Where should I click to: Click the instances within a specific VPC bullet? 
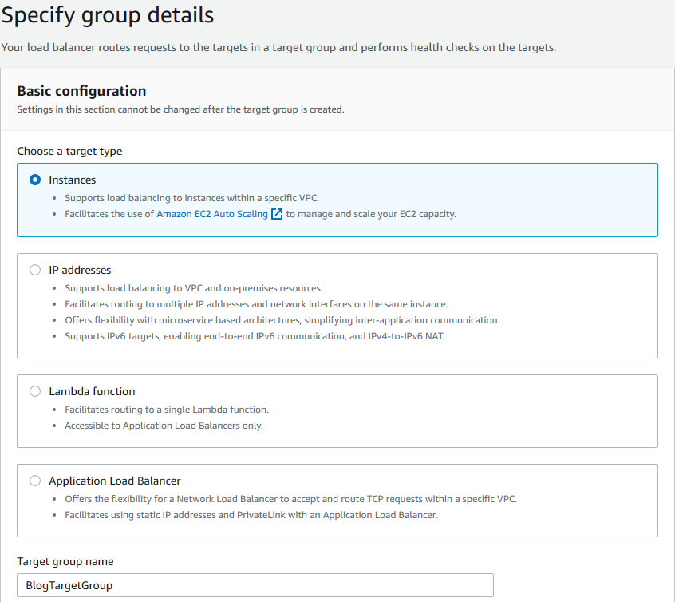[x=191, y=198]
